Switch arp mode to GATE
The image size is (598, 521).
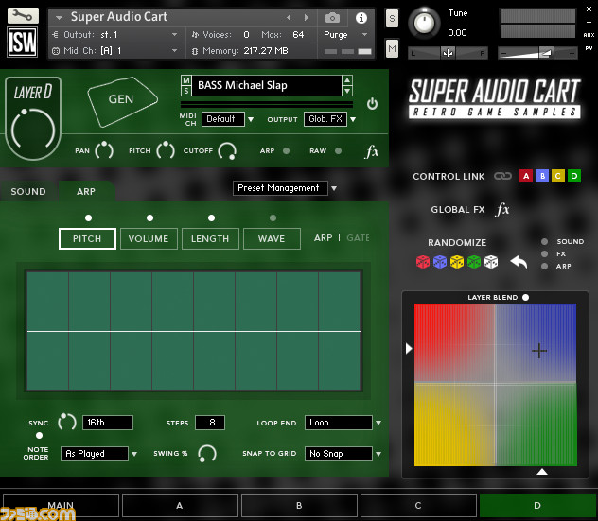[358, 238]
